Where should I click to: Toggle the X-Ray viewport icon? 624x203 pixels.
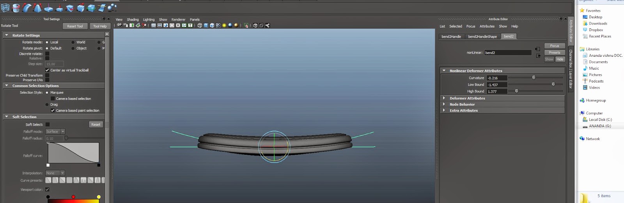tap(255, 25)
